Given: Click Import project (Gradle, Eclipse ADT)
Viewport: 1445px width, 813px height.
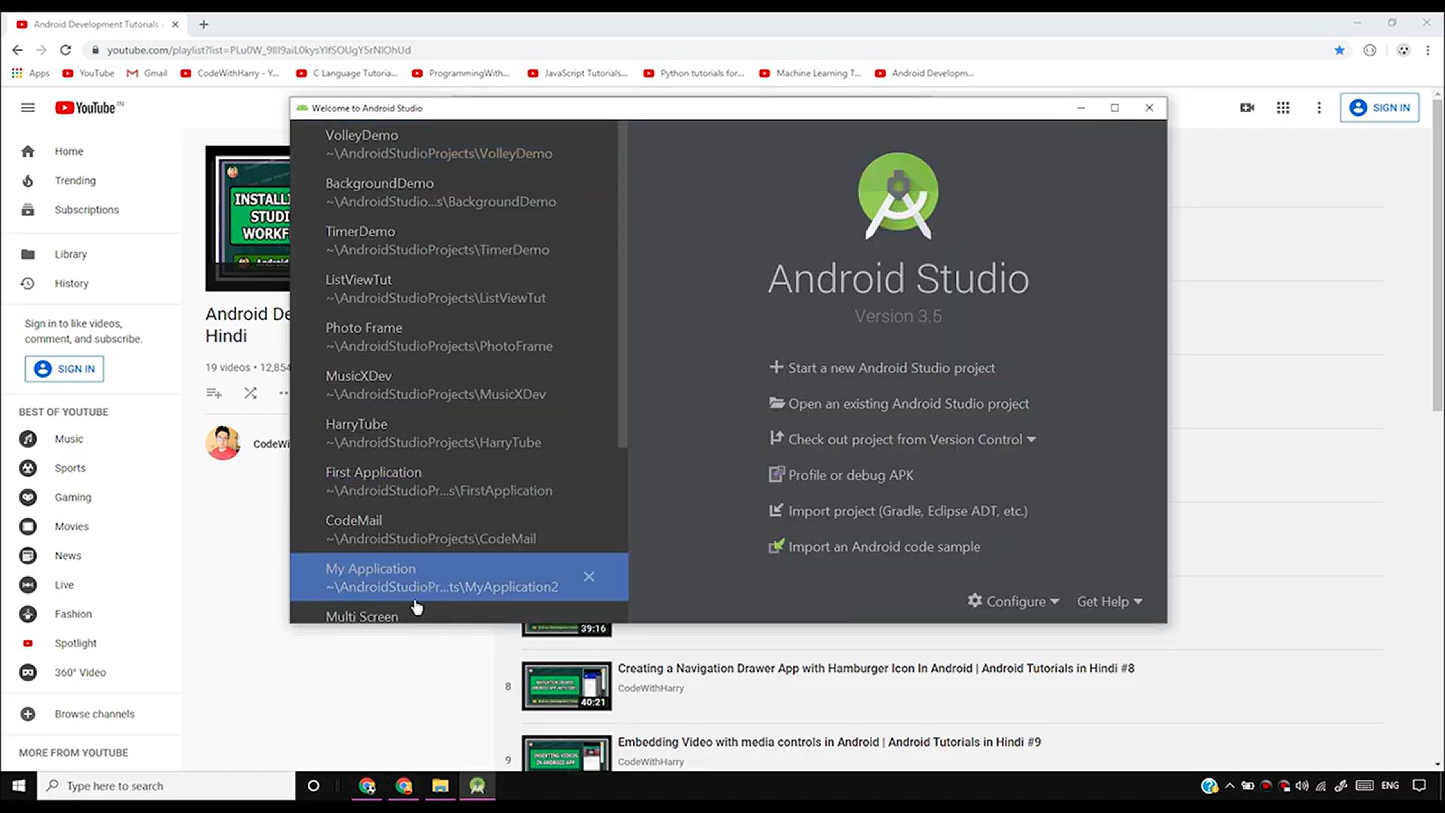Looking at the screenshot, I should pyautogui.click(x=898, y=511).
